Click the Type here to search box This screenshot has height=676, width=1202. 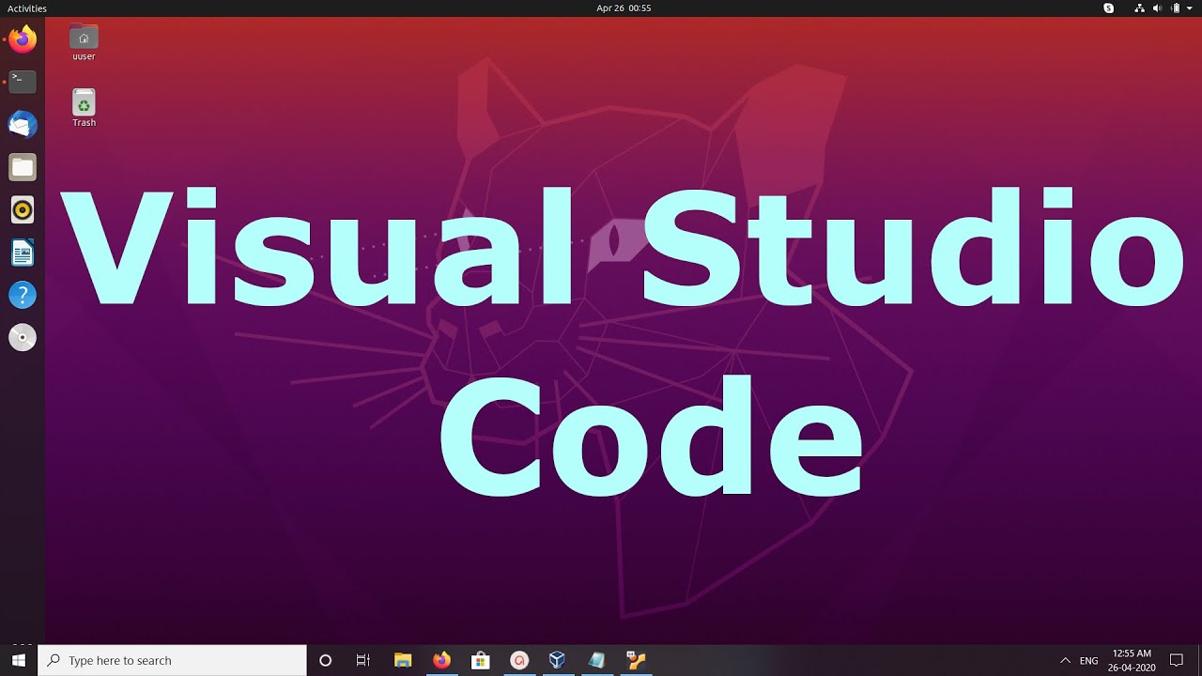pos(172,660)
